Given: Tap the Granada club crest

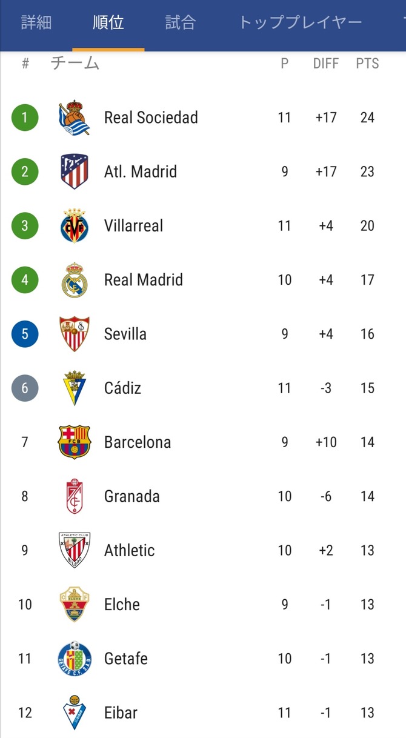Looking at the screenshot, I should pos(75,496).
